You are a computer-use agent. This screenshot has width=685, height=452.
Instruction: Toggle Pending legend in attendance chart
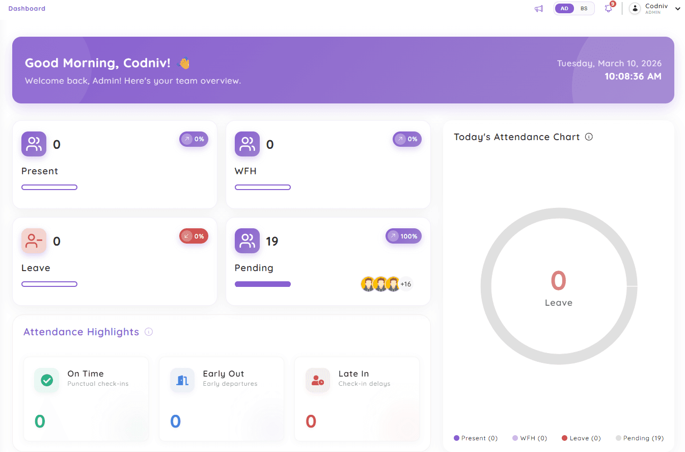(x=640, y=438)
